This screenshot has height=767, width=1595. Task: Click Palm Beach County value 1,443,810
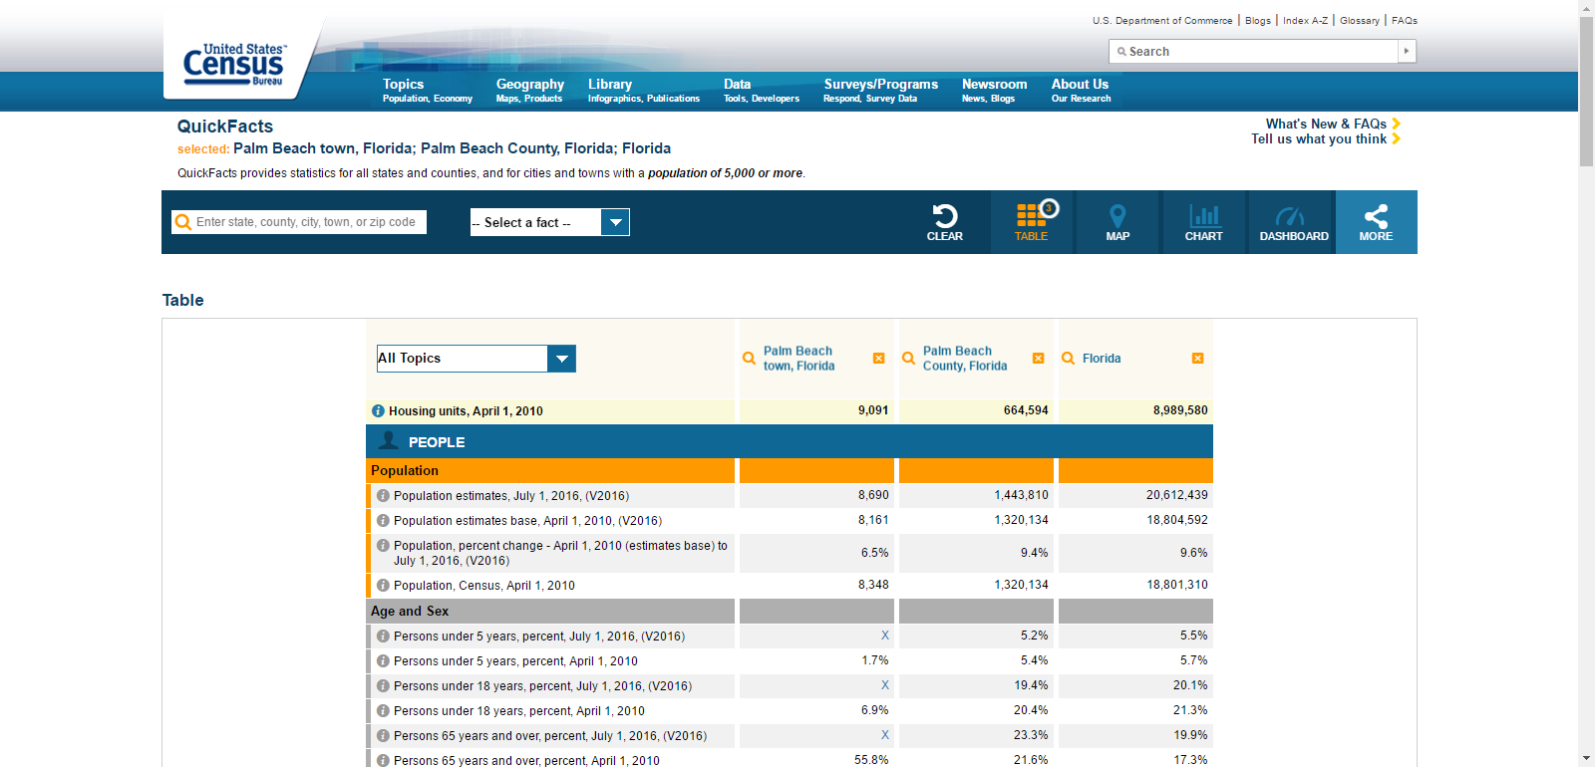(1021, 495)
